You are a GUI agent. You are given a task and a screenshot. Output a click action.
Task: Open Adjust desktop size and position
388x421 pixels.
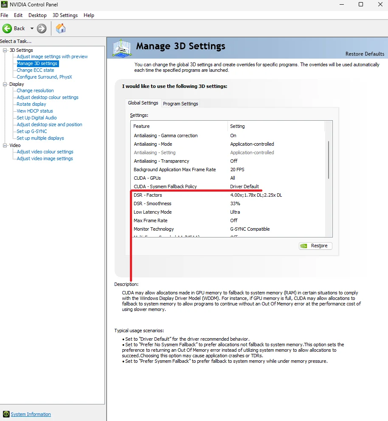[x=49, y=124]
